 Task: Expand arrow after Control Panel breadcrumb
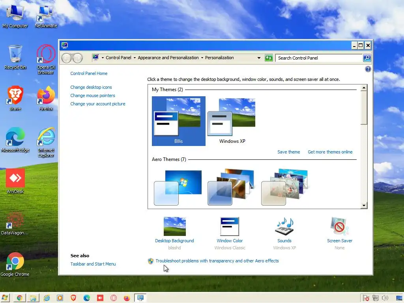(x=135, y=58)
